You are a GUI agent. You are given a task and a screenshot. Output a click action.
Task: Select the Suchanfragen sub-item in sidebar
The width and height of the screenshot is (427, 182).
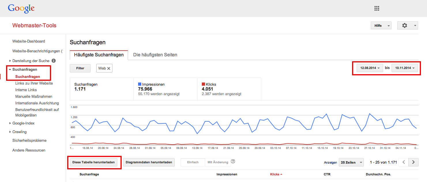point(28,77)
